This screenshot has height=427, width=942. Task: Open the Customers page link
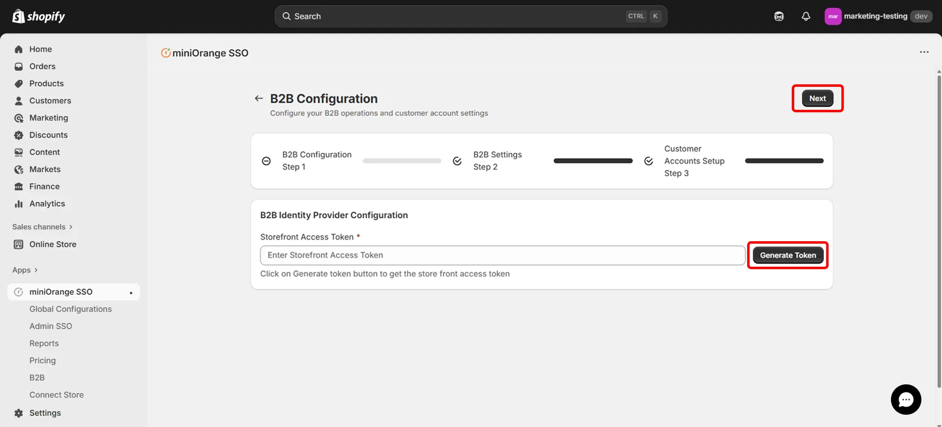50,100
